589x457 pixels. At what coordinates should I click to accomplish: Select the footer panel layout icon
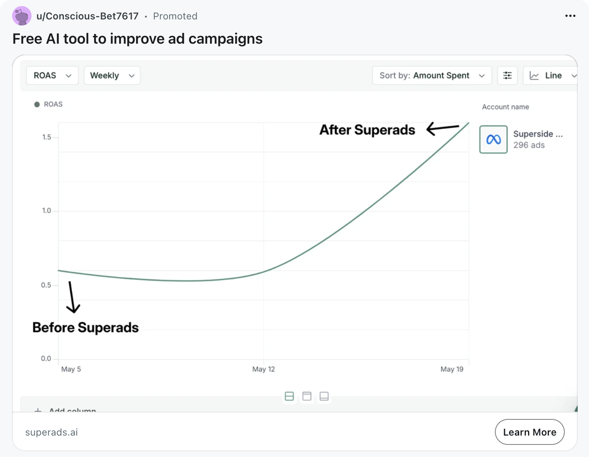pos(324,396)
